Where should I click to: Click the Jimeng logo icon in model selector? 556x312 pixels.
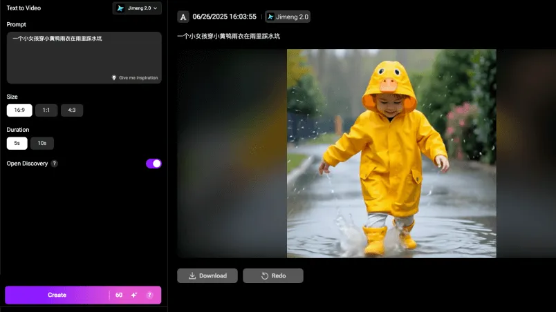121,8
